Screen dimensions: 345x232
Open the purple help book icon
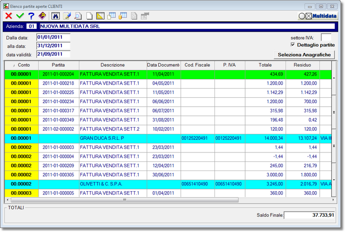tap(42, 16)
